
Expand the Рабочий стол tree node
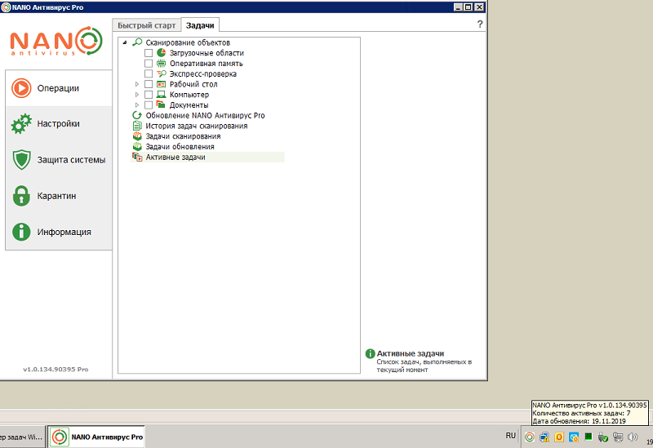point(137,84)
